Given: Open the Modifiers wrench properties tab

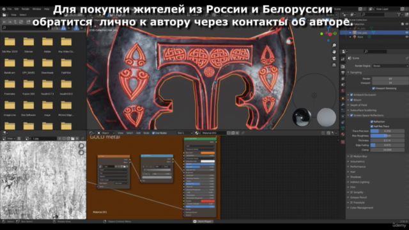Looking at the screenshot, I should (x=343, y=104).
